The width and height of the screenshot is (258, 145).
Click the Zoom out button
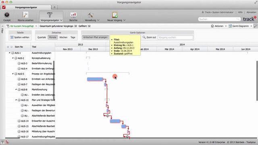tap(149, 37)
